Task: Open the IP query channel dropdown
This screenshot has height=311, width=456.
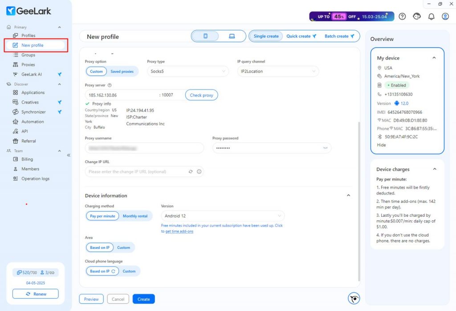Action: pos(278,71)
